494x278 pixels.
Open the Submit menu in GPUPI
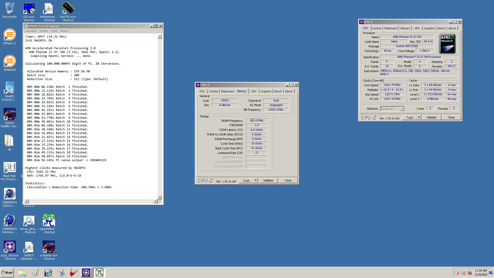[x=43, y=31]
